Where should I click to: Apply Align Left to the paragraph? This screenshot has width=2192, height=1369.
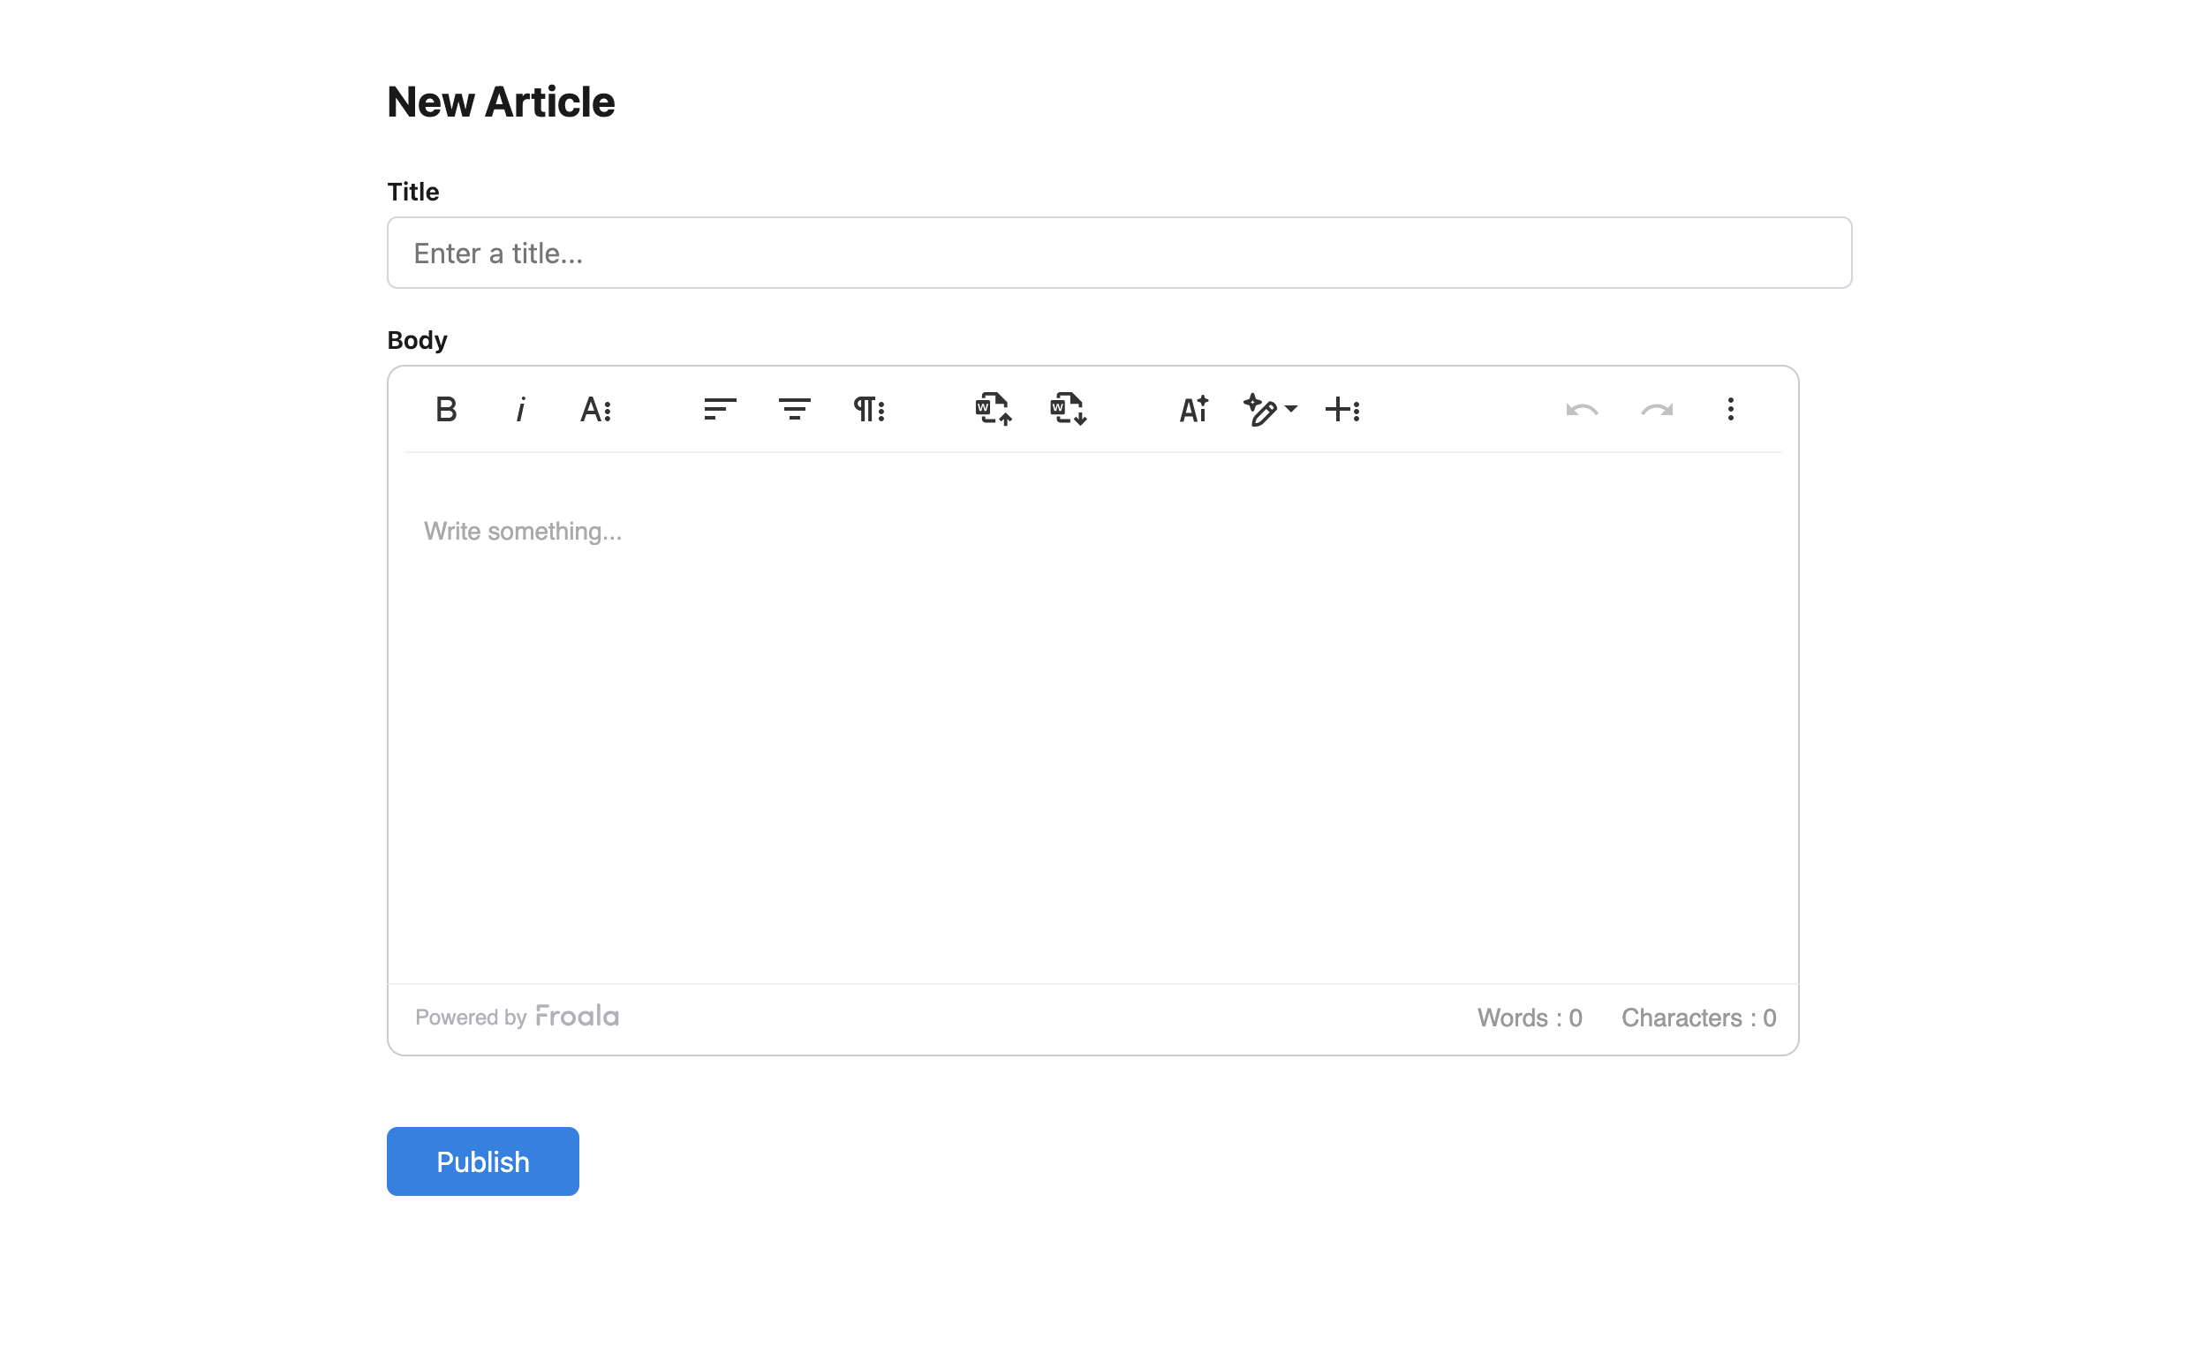[x=720, y=409]
